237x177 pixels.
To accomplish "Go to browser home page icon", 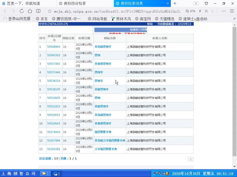I will [30, 11].
